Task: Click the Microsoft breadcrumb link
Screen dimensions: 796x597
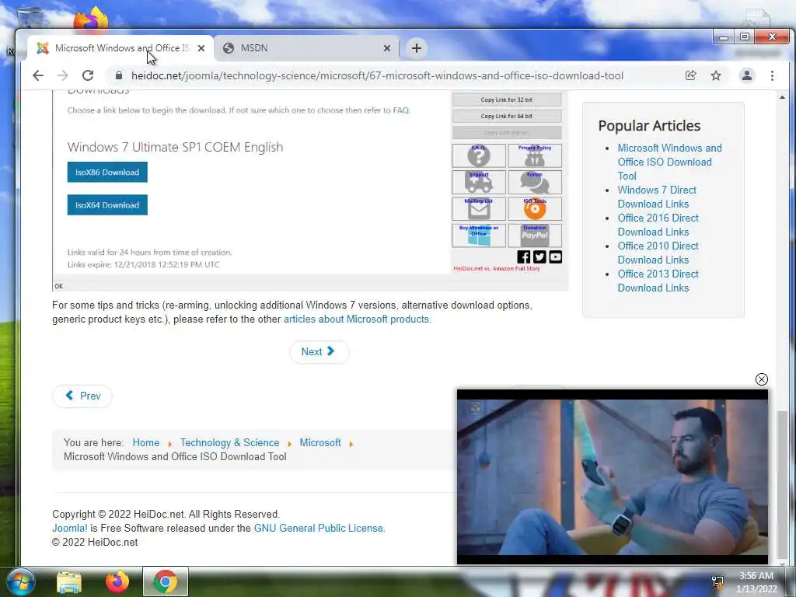Action: [x=320, y=442]
